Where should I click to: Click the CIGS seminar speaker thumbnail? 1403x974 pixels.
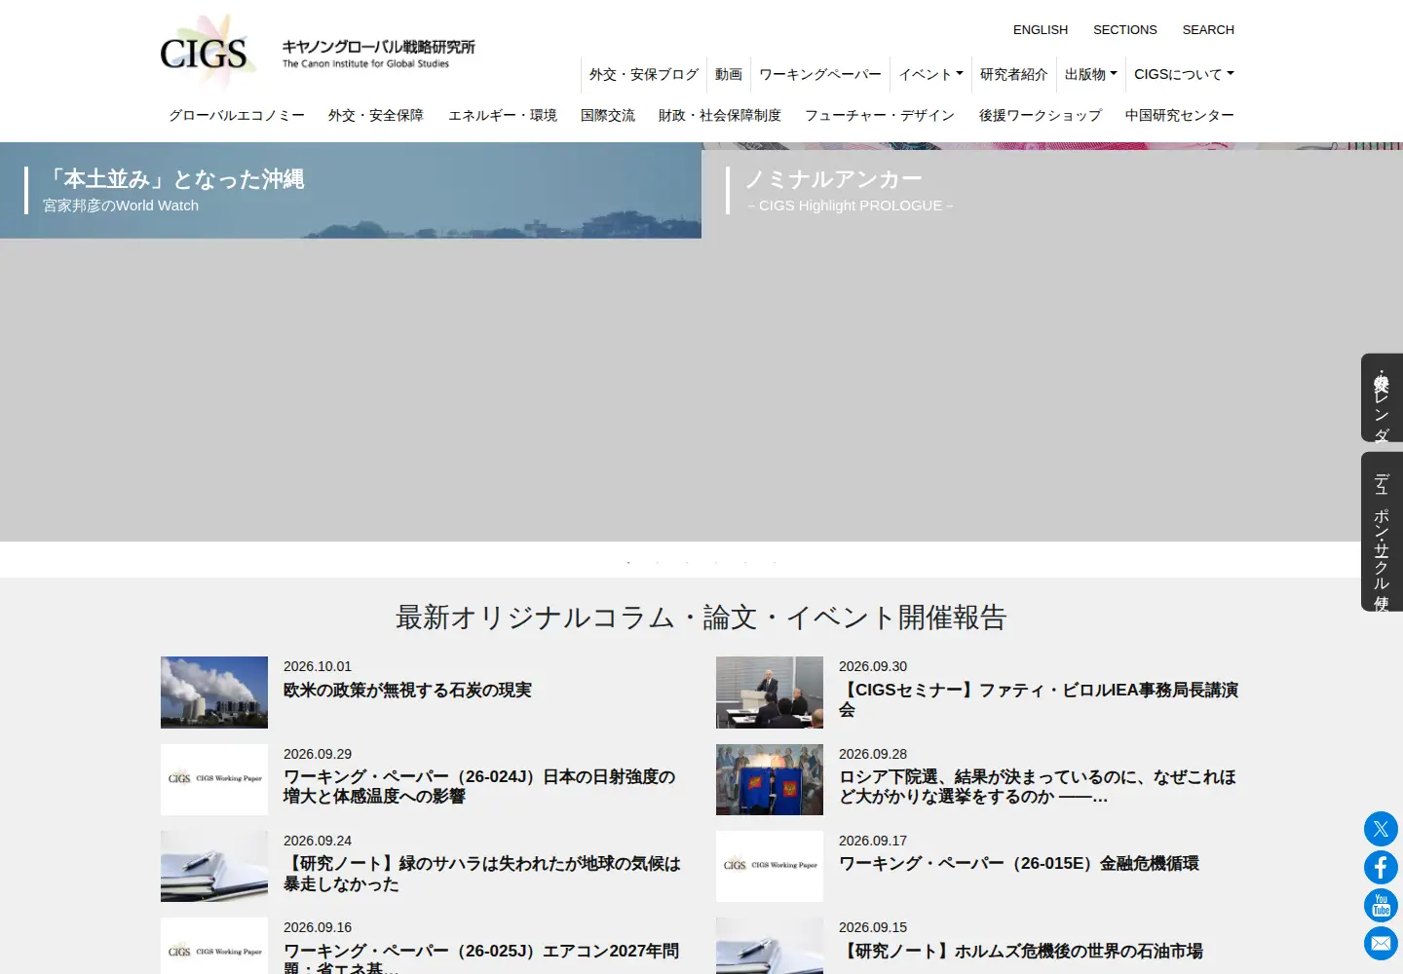click(x=770, y=693)
